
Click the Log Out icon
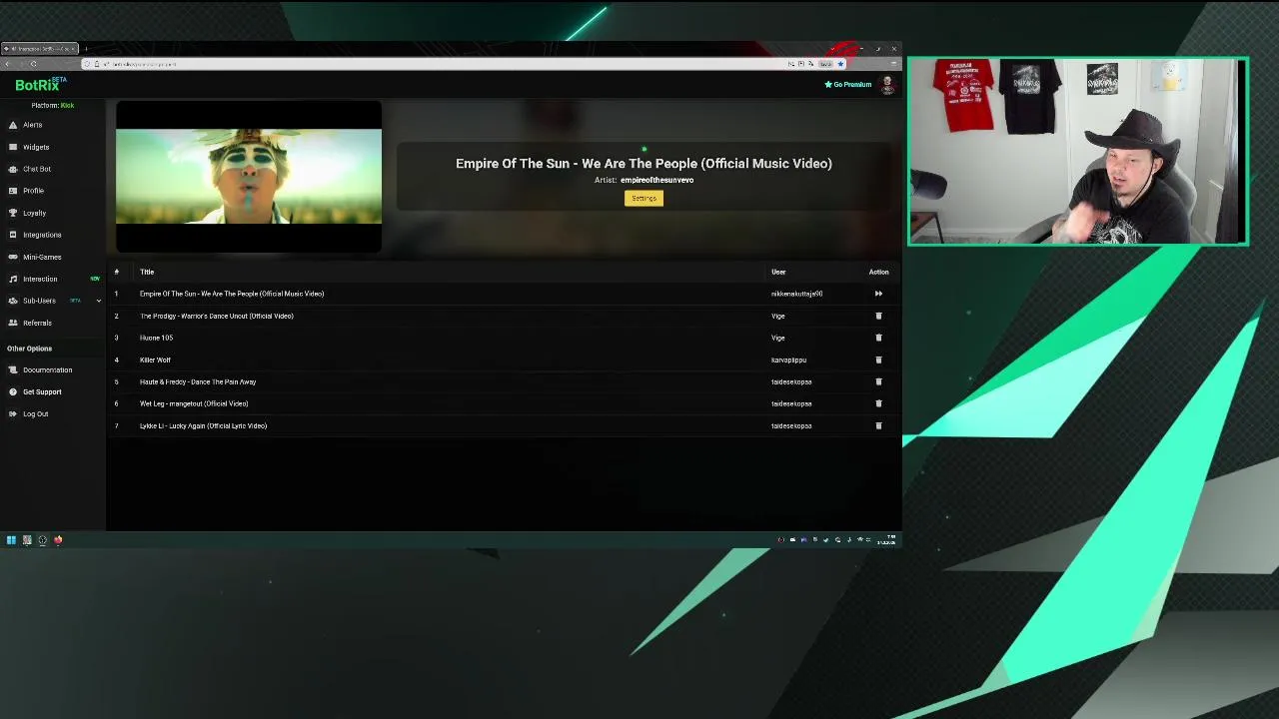click(12, 413)
